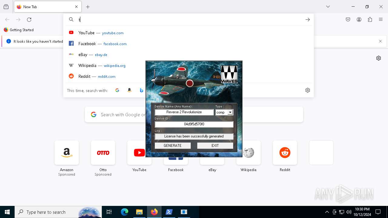Viewport: 388px width, 218px height.
Task: Close the New Tab tab
Action: tap(76, 7)
